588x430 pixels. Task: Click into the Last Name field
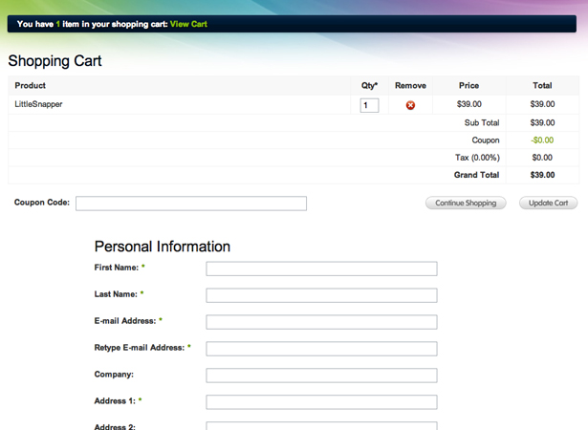321,295
